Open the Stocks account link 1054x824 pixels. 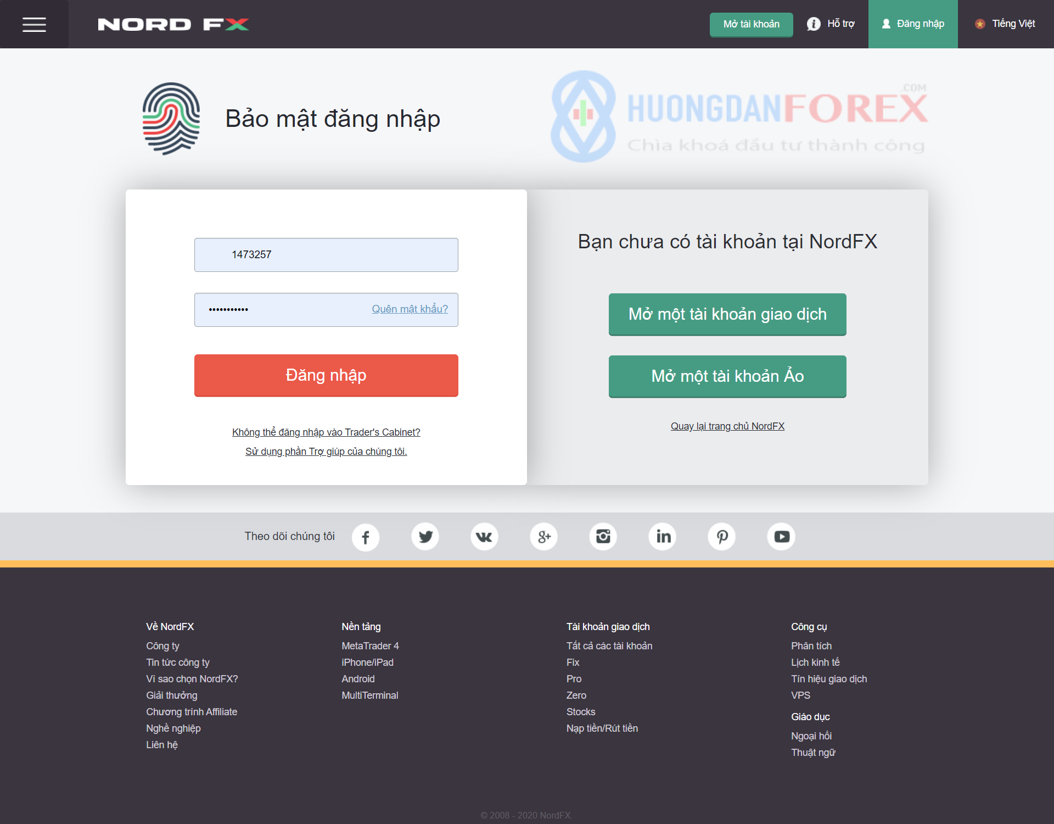coord(581,712)
